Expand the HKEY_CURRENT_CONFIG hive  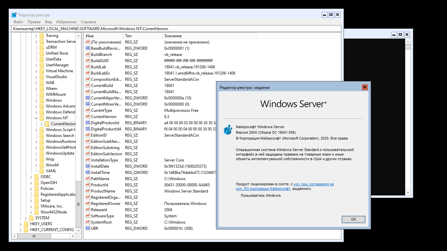pyautogui.click(x=21, y=230)
